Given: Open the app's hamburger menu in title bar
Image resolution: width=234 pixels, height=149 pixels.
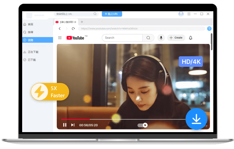Looking at the screenshot, I should (x=189, y=14).
